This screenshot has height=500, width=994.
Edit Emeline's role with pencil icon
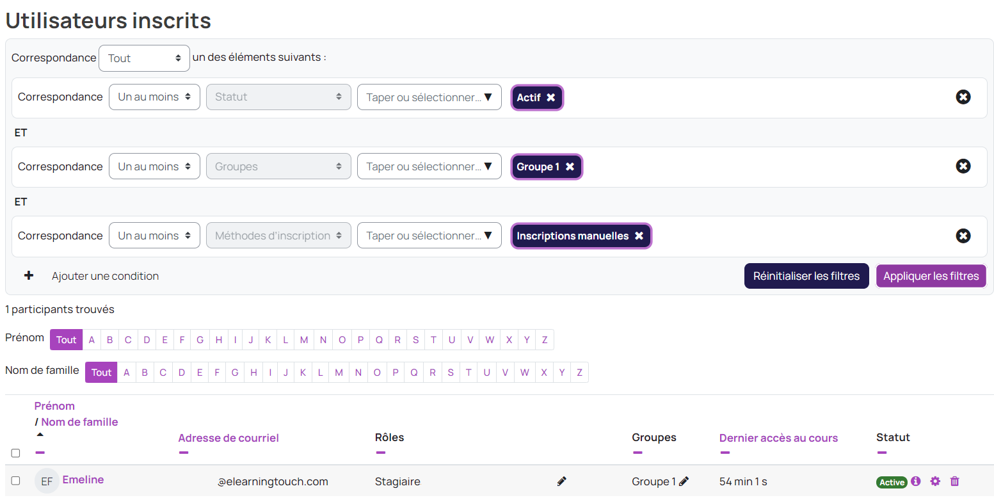[562, 481]
